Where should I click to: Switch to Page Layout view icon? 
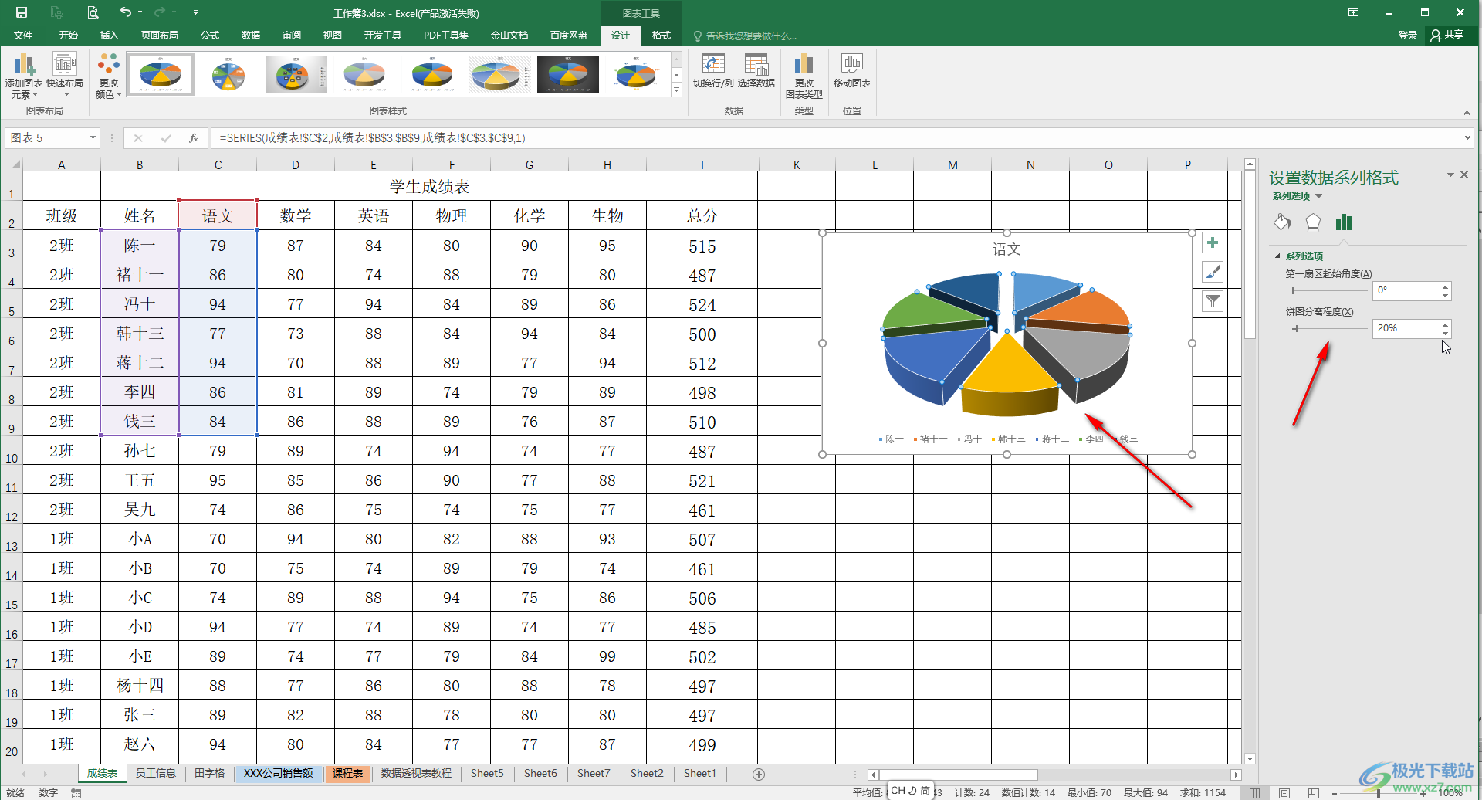point(1284,792)
